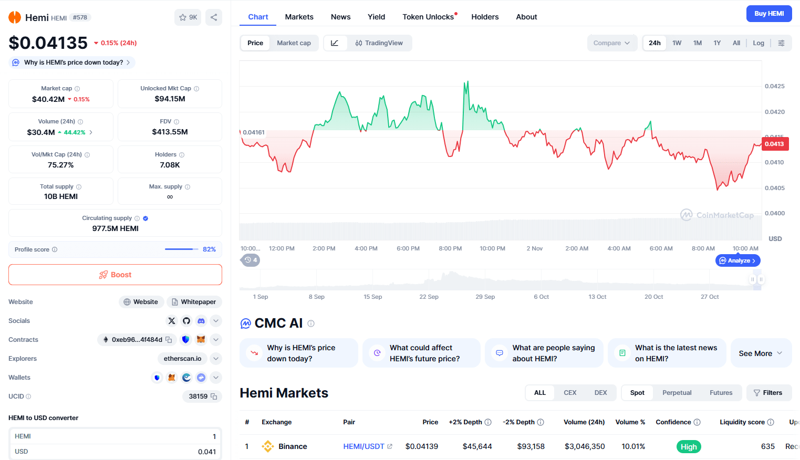Switch chart to line chart view icon
This screenshot has width=800, height=460.
335,43
